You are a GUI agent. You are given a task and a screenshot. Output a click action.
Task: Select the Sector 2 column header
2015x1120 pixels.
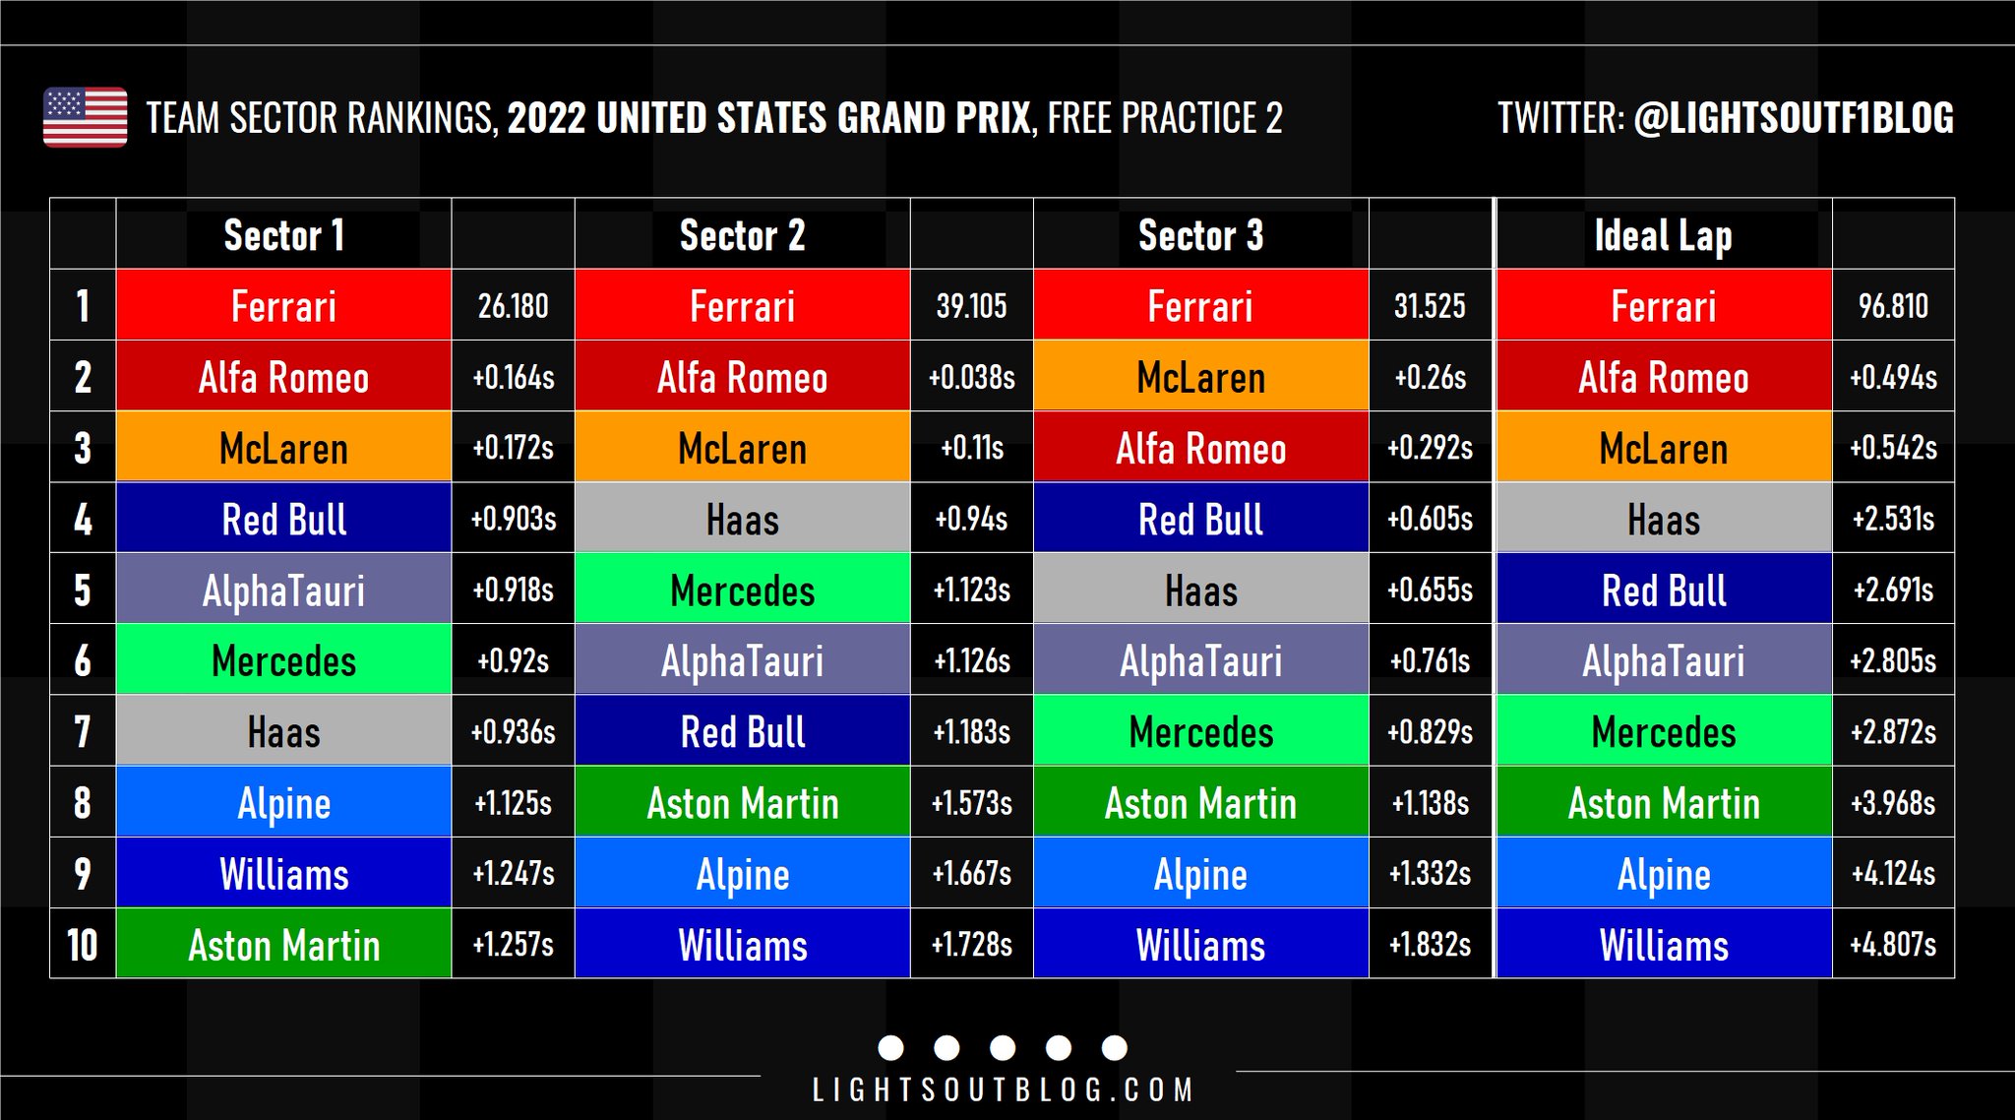(x=742, y=235)
